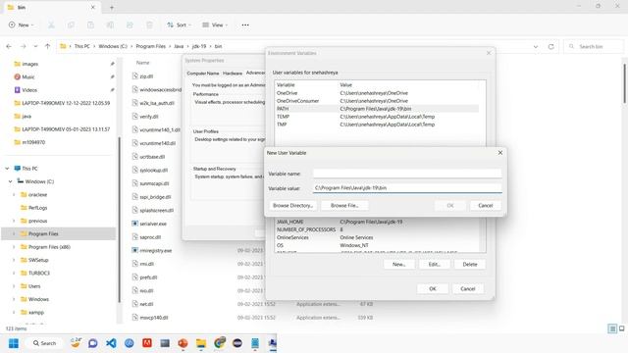Open the View dropdown menu
The height and width of the screenshot is (353, 628).
click(x=215, y=25)
